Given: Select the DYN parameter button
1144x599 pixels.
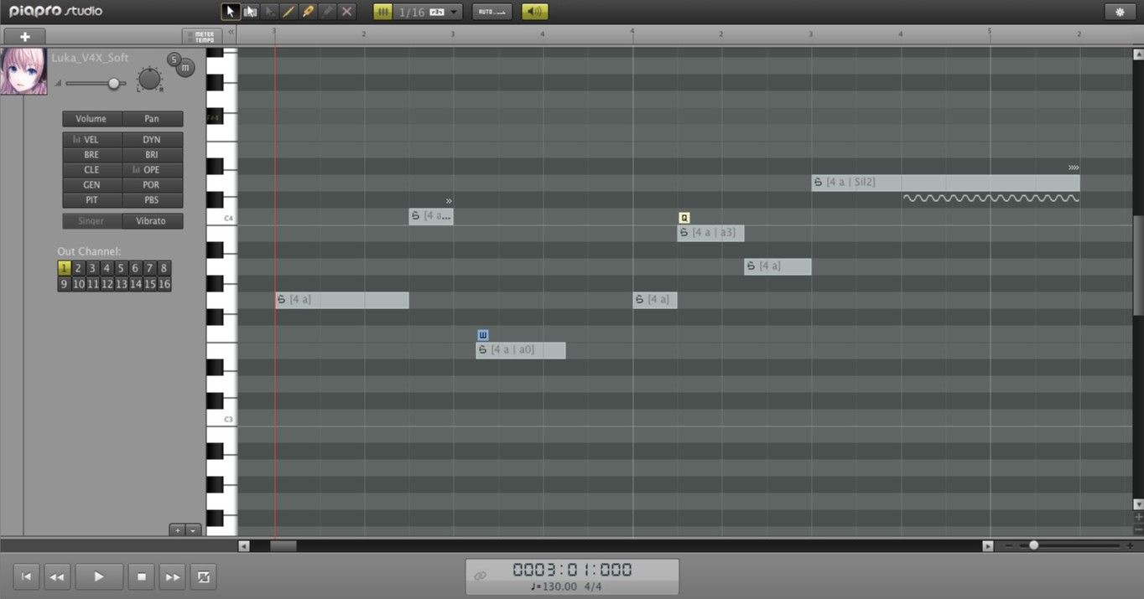Looking at the screenshot, I should coord(152,140).
